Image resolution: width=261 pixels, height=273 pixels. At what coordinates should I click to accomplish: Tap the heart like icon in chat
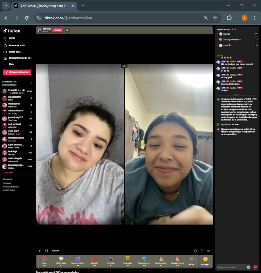255,267
